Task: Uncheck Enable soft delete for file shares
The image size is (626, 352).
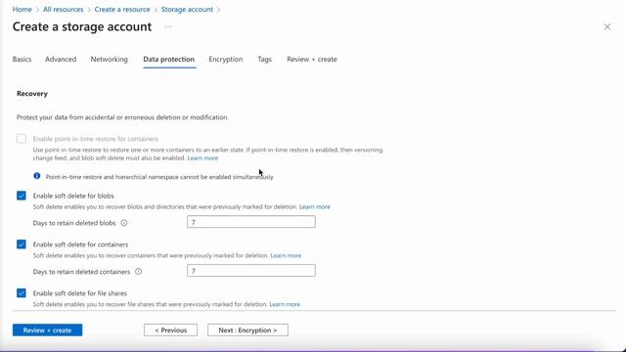Action: 22,293
